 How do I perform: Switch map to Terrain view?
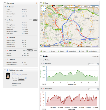[x=86, y=7]
